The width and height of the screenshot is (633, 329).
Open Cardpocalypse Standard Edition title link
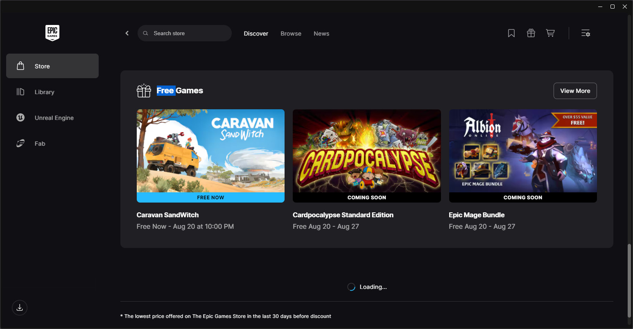(x=343, y=215)
